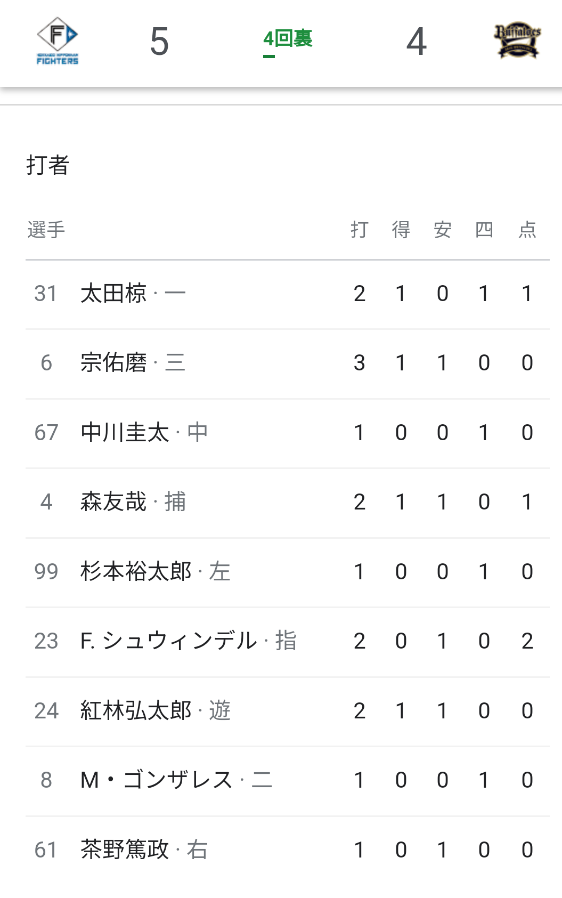Select 中川圭太 center fielder row
The height and width of the screenshot is (898, 562).
(288, 433)
